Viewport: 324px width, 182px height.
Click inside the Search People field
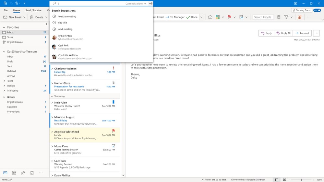263,17
